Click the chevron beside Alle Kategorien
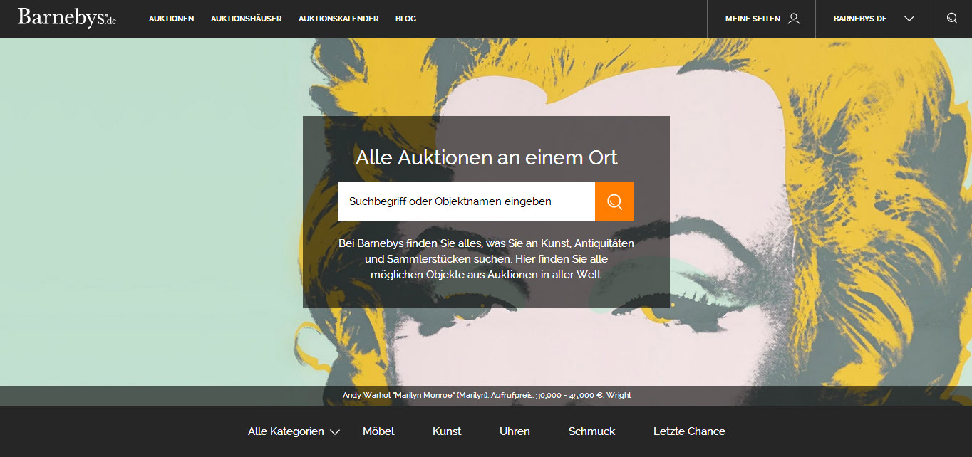Screen dimensions: 972x457 pos(335,432)
